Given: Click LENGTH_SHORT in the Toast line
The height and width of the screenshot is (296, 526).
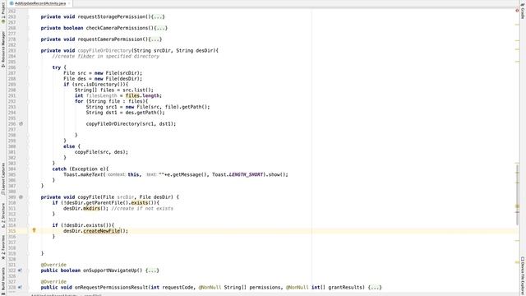Looking at the screenshot, I should (246, 174).
